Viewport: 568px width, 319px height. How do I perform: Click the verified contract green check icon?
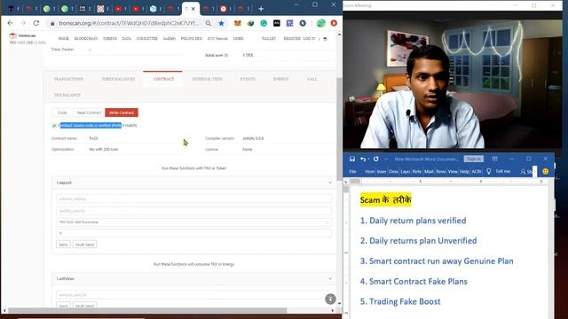[54, 126]
